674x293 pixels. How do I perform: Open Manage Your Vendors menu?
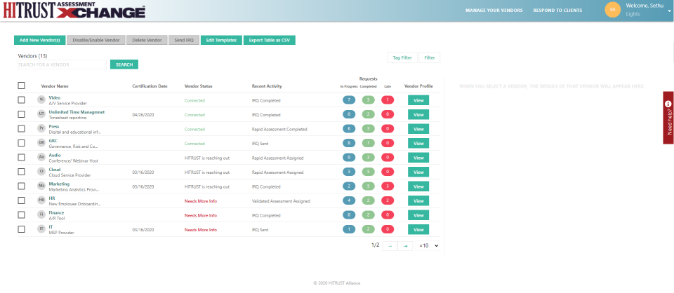click(494, 11)
